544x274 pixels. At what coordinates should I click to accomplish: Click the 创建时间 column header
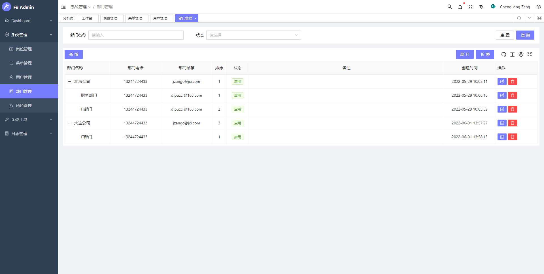(x=469, y=68)
